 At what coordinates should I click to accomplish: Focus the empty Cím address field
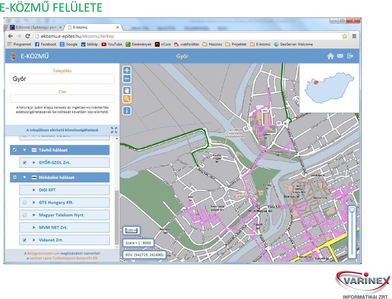pyautogui.click(x=62, y=99)
